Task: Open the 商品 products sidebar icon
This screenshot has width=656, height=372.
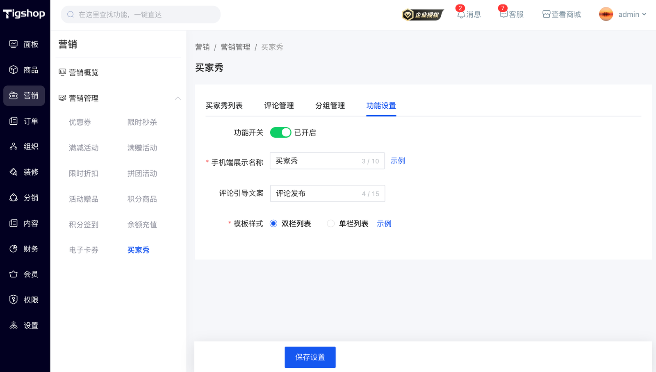Action: 14,70
